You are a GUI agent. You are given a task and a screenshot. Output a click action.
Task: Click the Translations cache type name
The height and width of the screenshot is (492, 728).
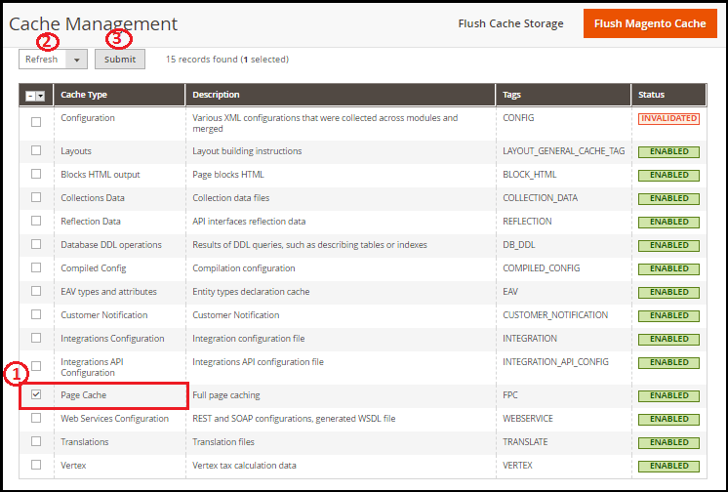pos(85,442)
